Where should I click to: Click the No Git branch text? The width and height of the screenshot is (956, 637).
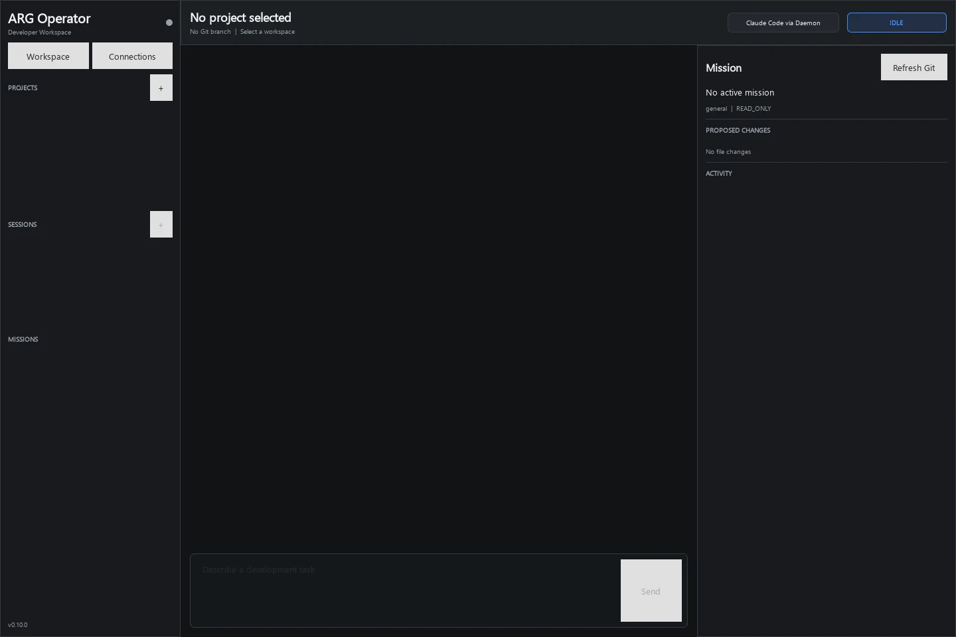point(210,32)
